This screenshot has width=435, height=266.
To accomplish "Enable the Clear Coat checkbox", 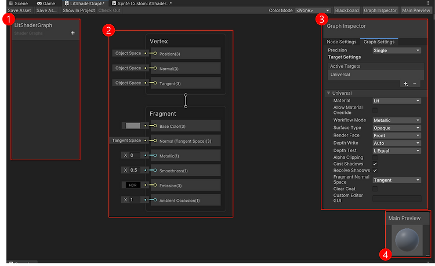I will point(375,189).
